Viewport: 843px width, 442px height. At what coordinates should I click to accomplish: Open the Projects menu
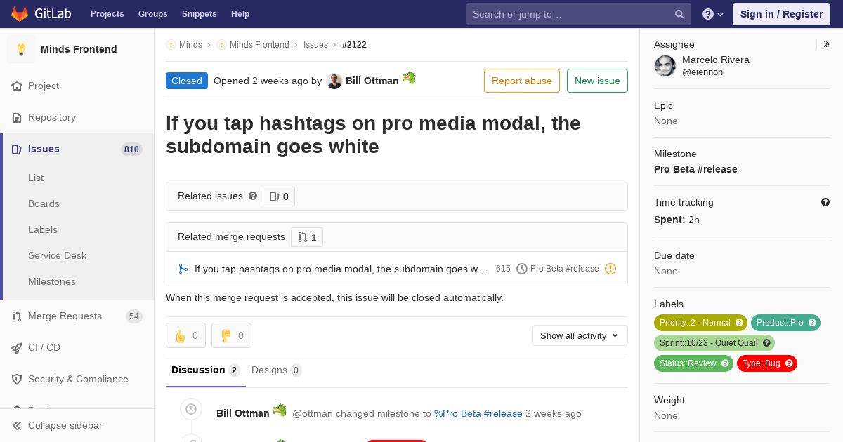(x=107, y=14)
